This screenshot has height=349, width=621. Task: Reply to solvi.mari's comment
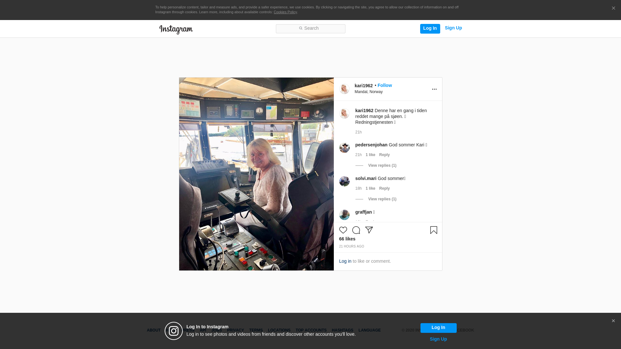[384, 188]
